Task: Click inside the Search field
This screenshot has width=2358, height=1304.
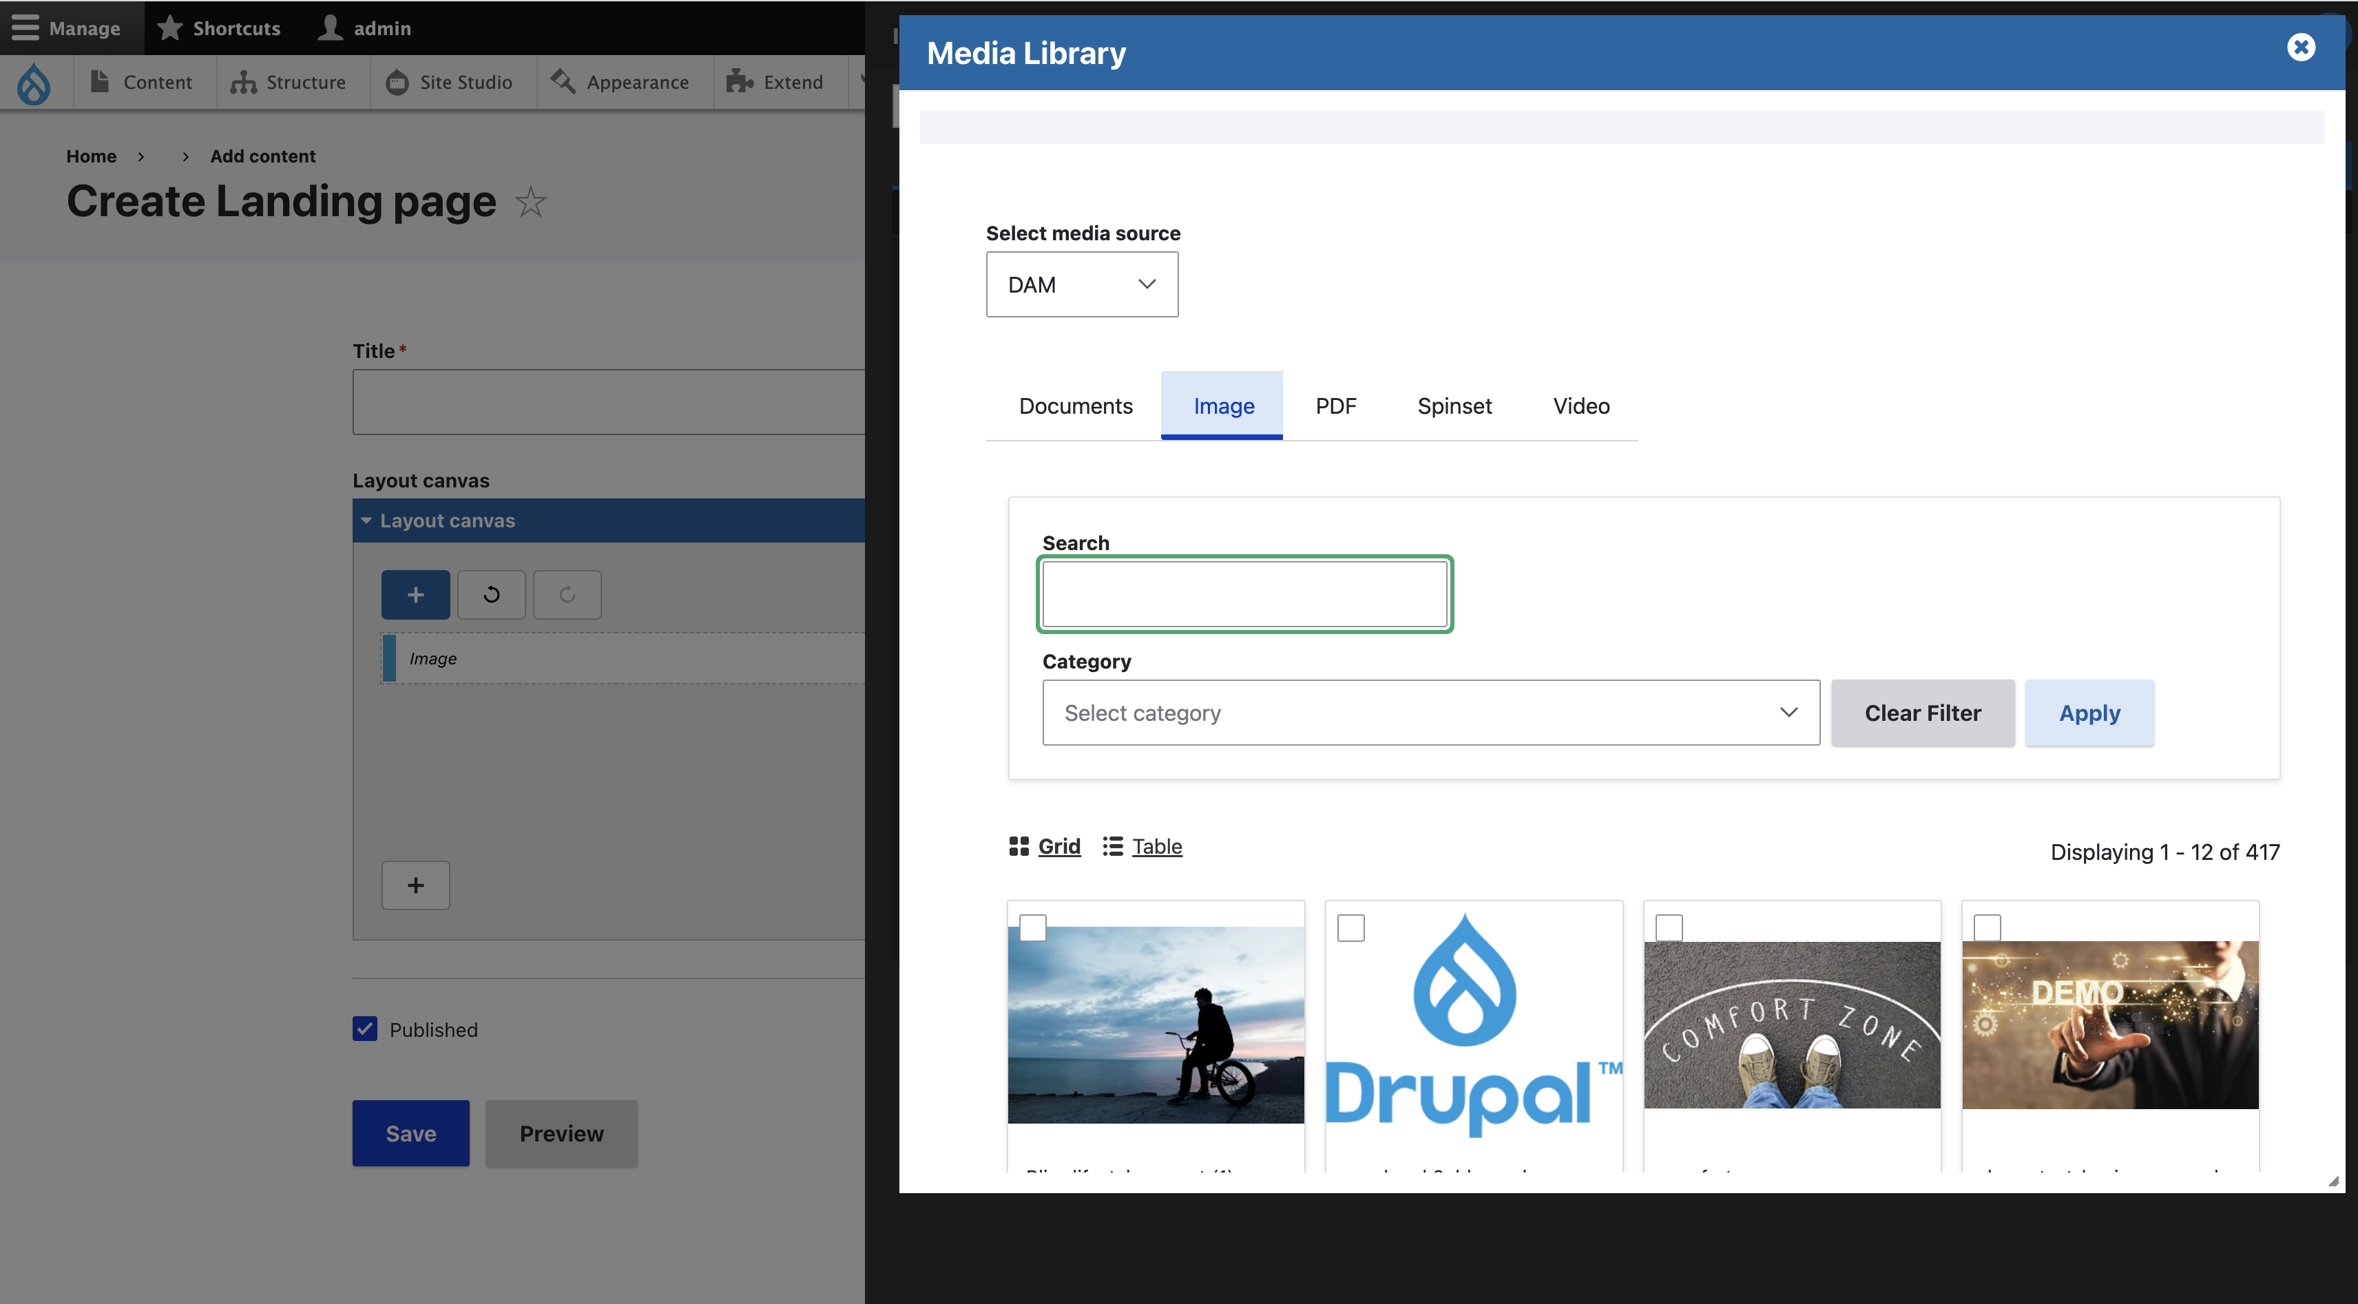Action: [x=1244, y=594]
